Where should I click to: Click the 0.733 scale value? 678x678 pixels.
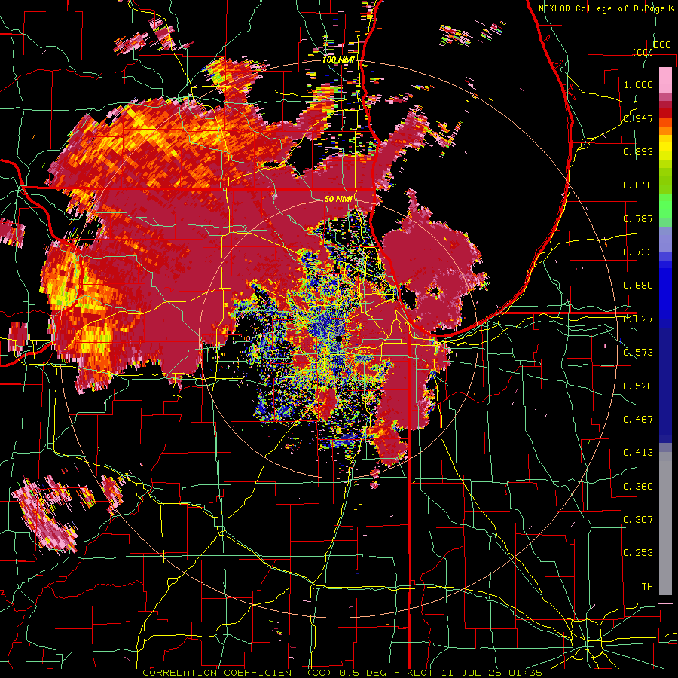[638, 252]
